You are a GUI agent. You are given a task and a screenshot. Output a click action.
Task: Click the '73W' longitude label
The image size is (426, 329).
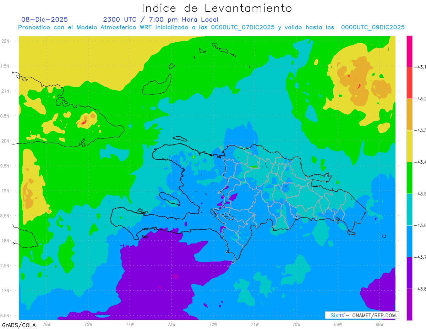[171, 324]
